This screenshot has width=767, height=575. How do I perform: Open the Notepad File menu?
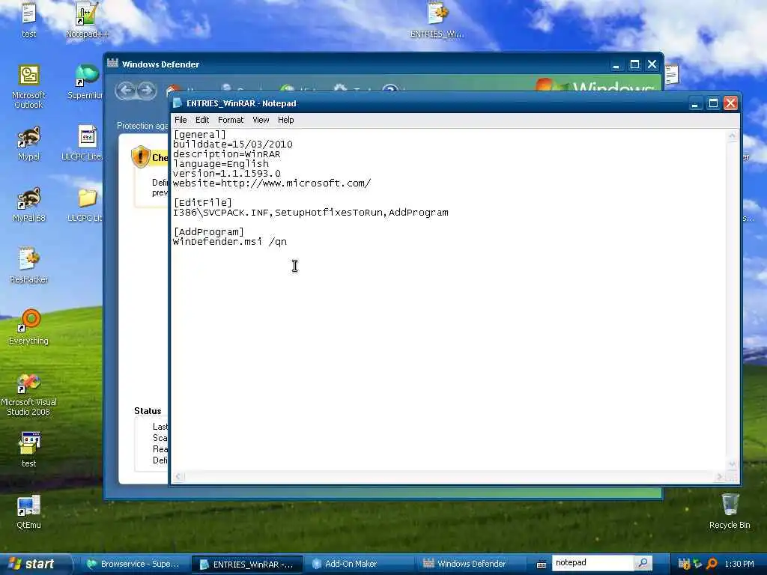coord(181,120)
